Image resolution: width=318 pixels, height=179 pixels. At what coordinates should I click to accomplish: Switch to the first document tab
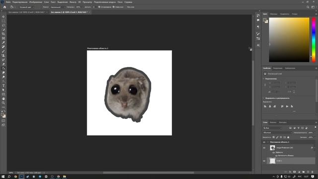coord(26,12)
